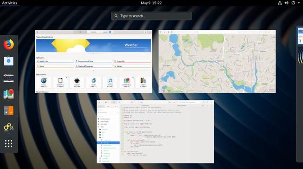Open Games category in Software
The width and height of the screenshot is (303, 169).
[x=55, y=66]
